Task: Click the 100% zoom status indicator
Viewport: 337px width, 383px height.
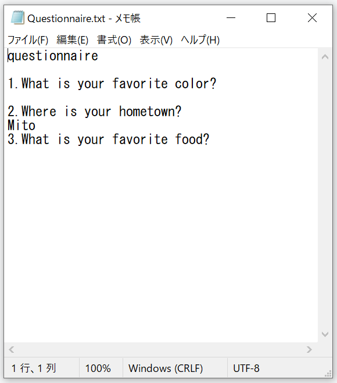Action: tap(98, 368)
